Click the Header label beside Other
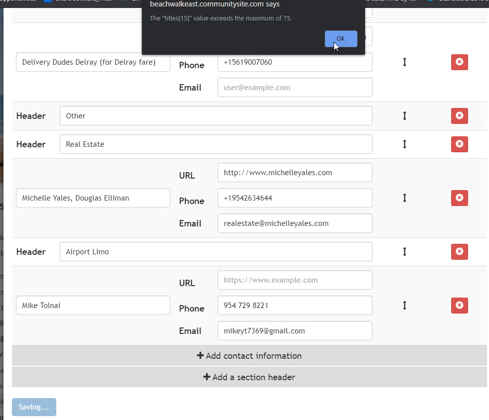Image resolution: width=489 pixels, height=420 pixels. click(31, 116)
